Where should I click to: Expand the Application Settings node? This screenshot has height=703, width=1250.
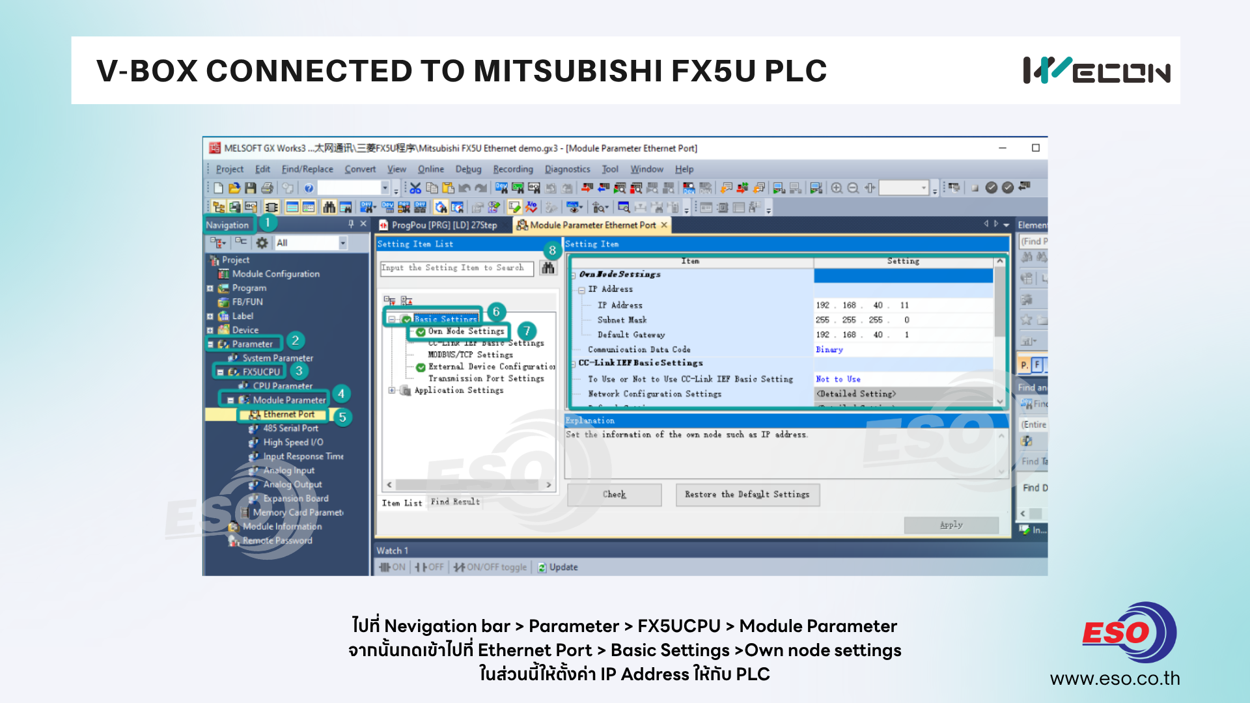391,391
